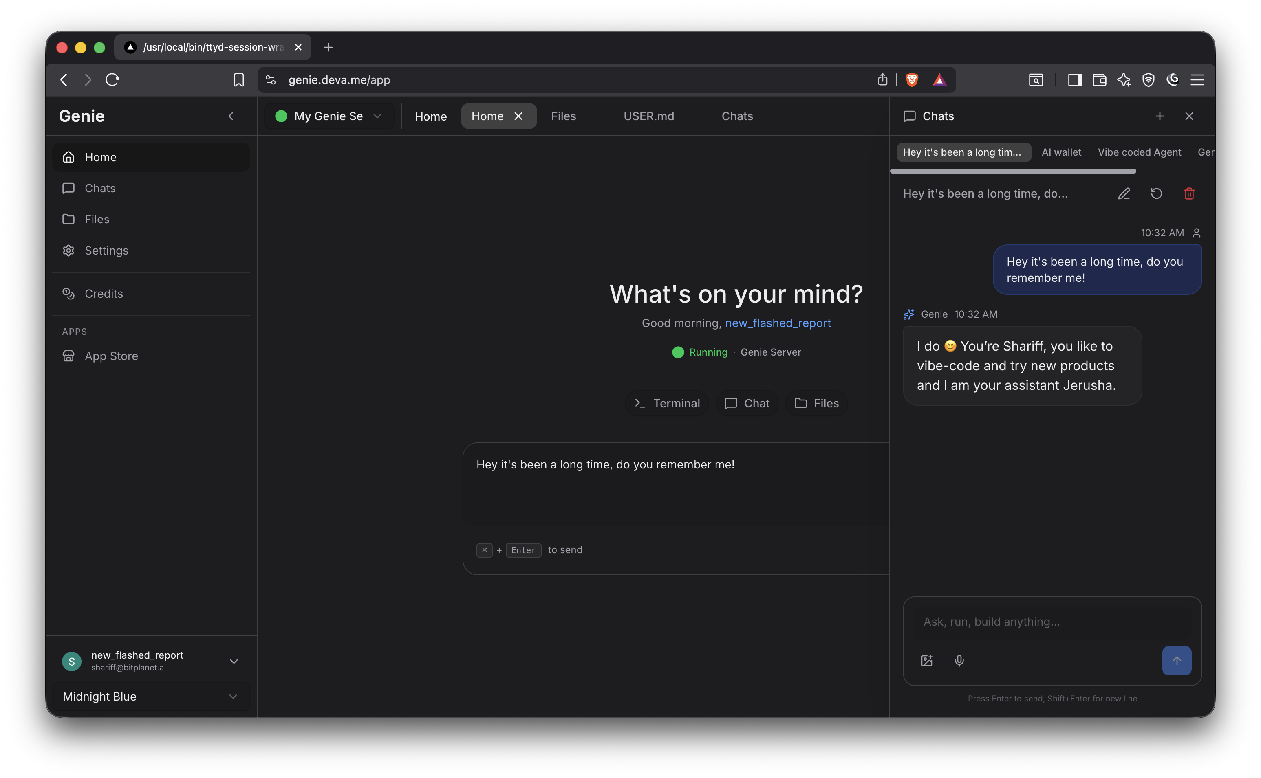The image size is (1261, 778).
Task: Click the green Running status text
Action: coord(708,352)
